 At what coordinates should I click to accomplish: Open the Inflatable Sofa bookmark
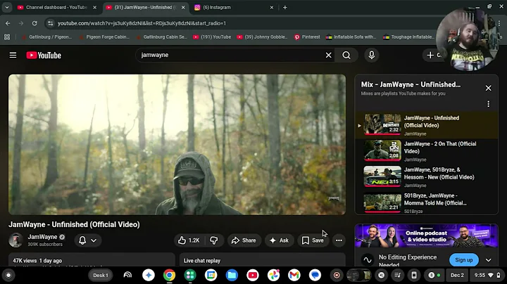(x=351, y=37)
